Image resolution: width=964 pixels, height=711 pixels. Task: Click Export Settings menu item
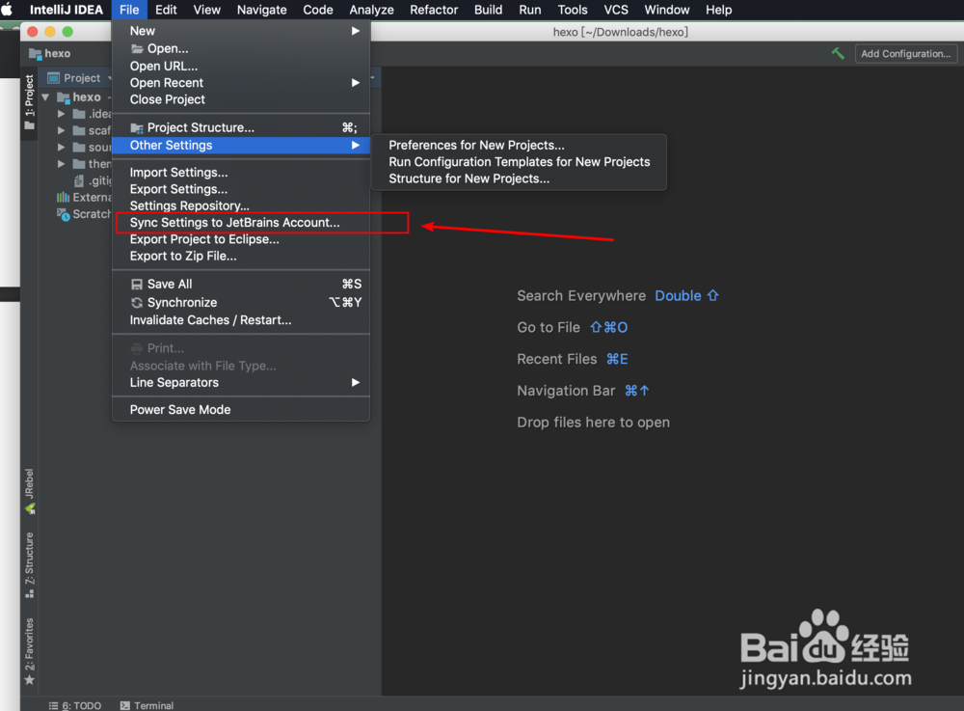[x=241, y=189]
